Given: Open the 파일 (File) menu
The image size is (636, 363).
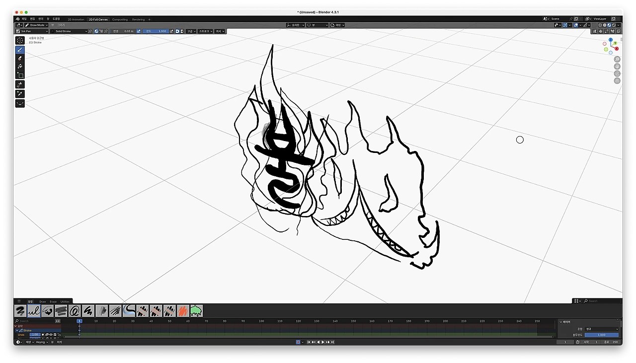Looking at the screenshot, I should [24, 19].
